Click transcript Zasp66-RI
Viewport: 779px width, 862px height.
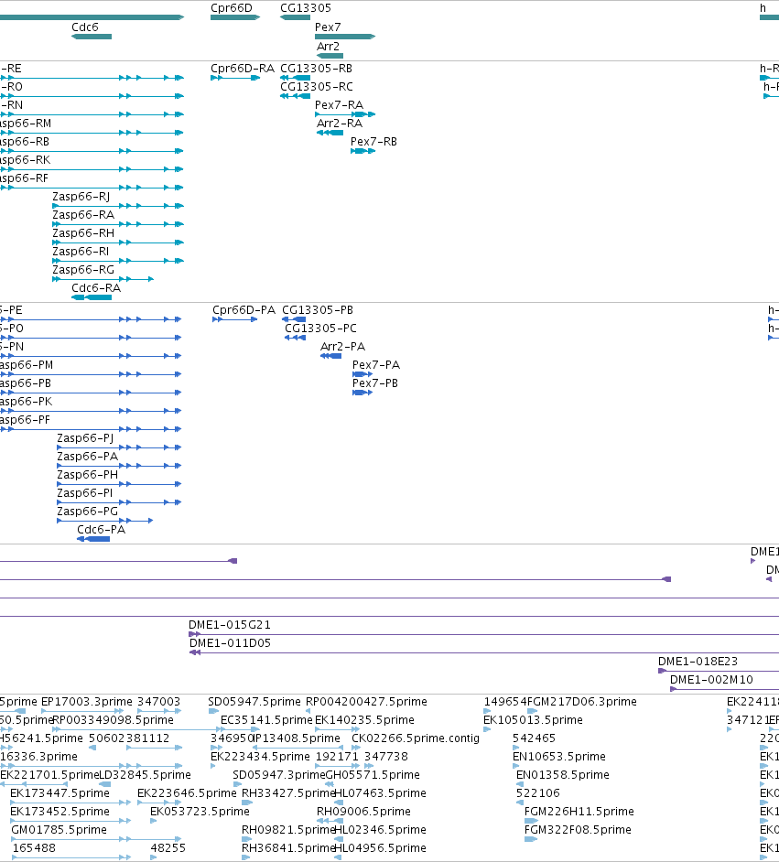pyautogui.click(x=81, y=252)
